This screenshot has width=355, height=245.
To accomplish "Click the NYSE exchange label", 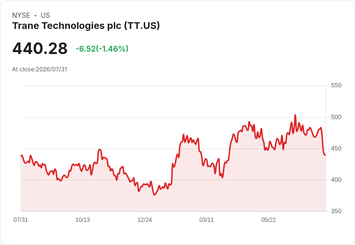I will click(x=21, y=15).
